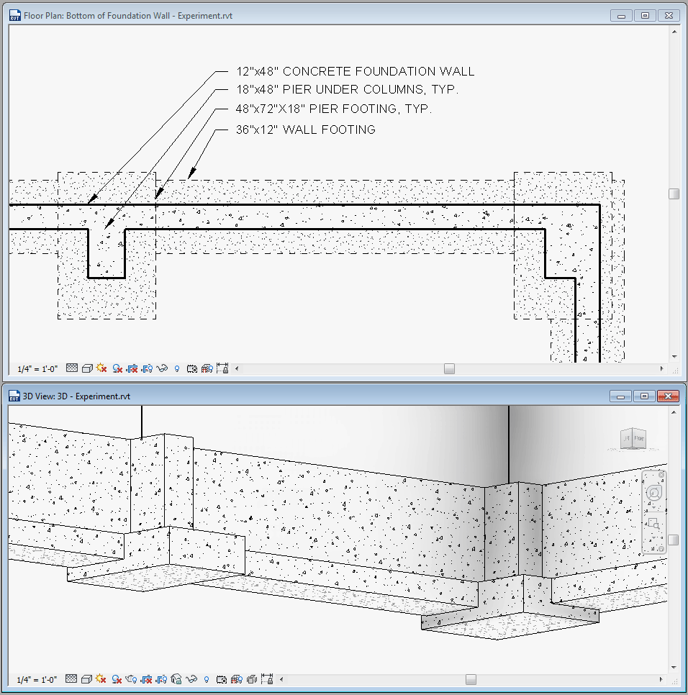Screen dimensions: 688x695
Task: Expand hidden view control icons via the arrow
Action: pos(237,368)
